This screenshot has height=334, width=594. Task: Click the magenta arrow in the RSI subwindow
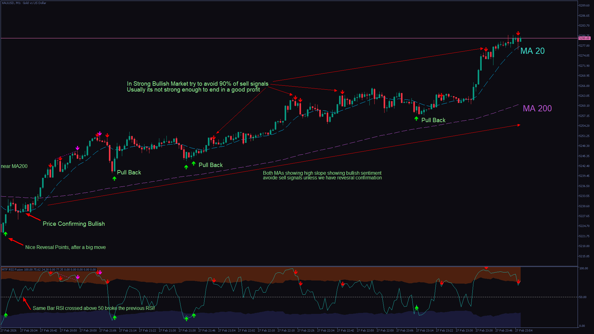tap(78, 277)
